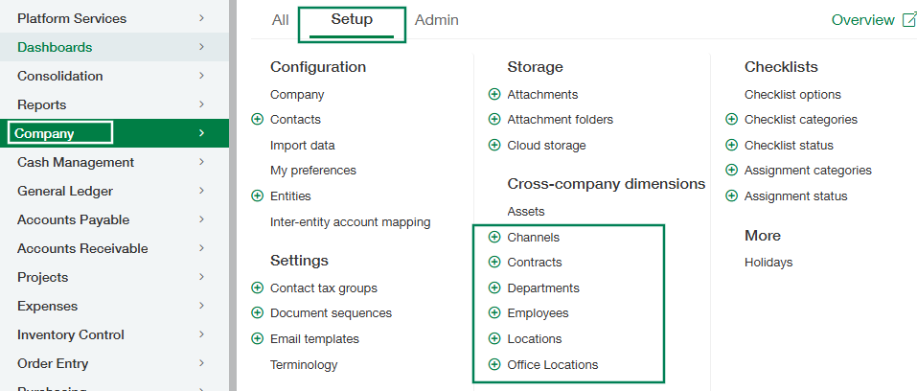The image size is (917, 391).
Task: Expand the Reports chevron
Action: coord(202,104)
